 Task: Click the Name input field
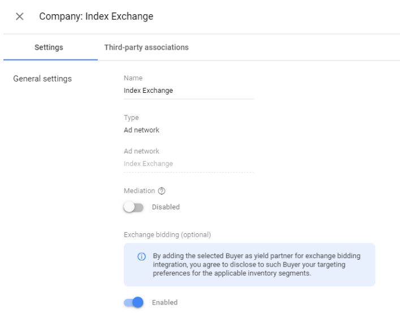click(188, 91)
